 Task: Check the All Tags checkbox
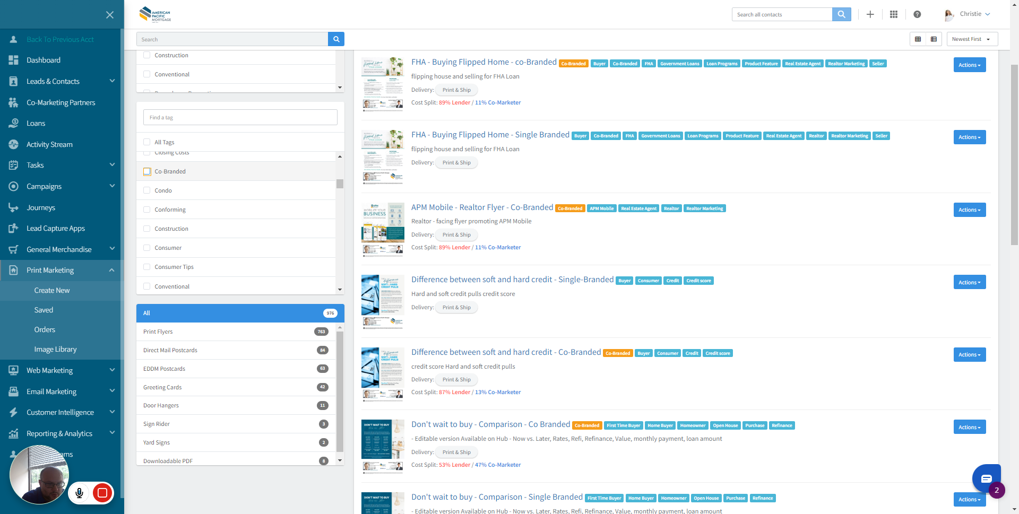[147, 142]
